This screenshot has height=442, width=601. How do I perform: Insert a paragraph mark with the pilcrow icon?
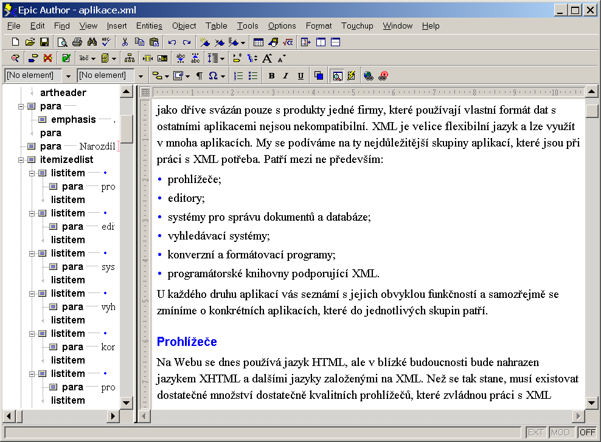(200, 76)
